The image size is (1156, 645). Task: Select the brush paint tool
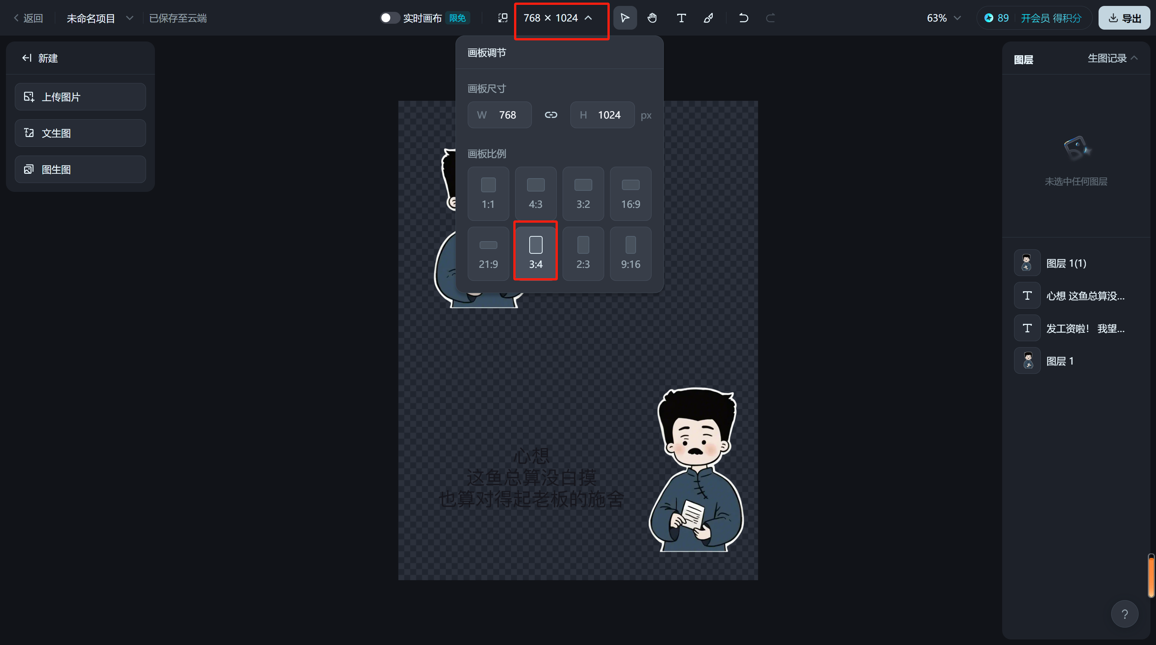coord(709,18)
